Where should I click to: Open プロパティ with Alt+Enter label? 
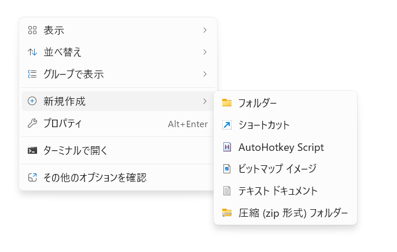(118, 123)
